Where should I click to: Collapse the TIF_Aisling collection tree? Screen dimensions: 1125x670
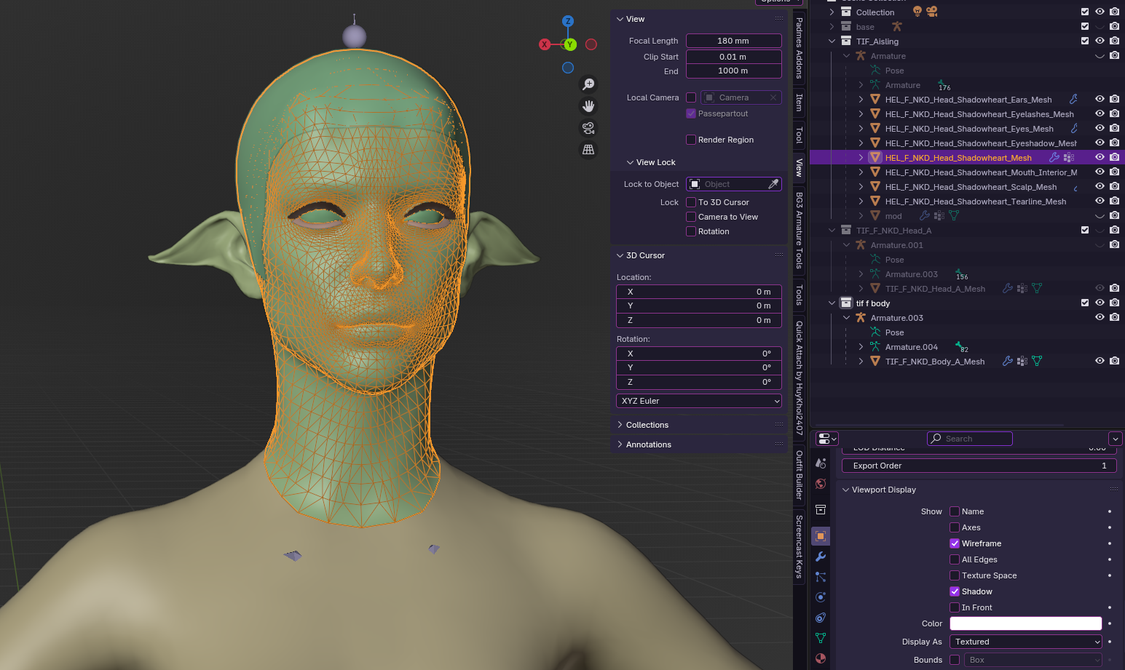coord(832,41)
